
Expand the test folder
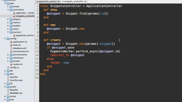click(5, 99)
